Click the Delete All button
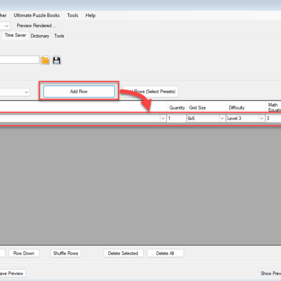Screen dimensions: 281x281 click(x=165, y=253)
